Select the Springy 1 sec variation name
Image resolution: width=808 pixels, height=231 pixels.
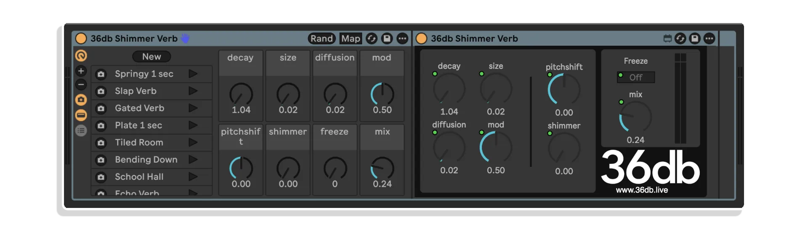[x=144, y=74]
